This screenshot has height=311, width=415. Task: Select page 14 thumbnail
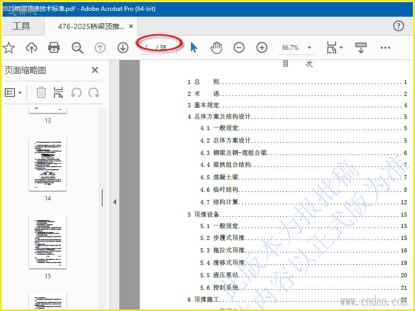48,164
